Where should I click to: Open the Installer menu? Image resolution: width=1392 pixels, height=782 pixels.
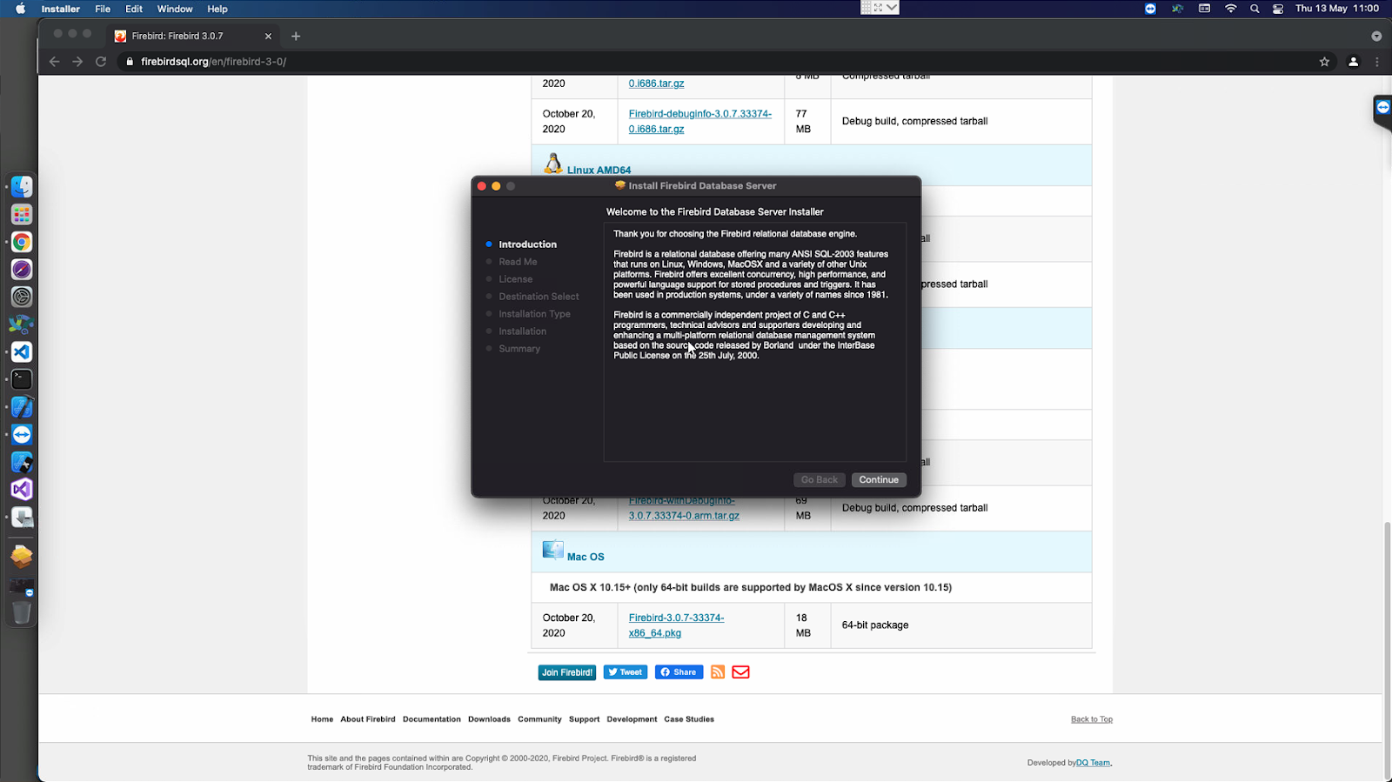click(x=61, y=9)
